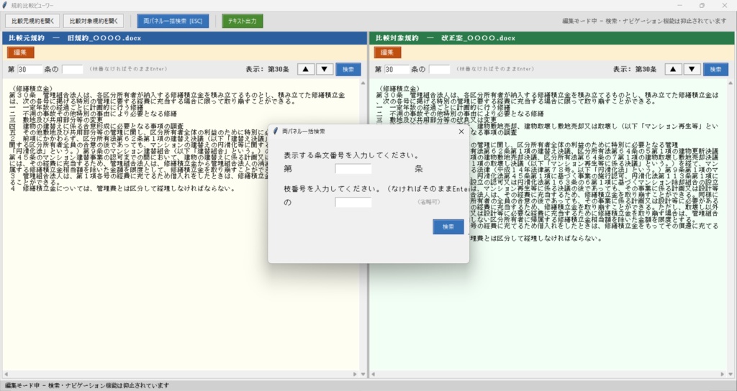Click left panel vertical scrollbar up arrow
This screenshot has height=391, width=737.
click(x=363, y=83)
